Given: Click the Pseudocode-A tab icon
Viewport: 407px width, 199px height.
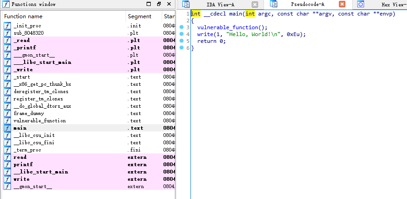Looking at the screenshot, I should click(x=274, y=5).
